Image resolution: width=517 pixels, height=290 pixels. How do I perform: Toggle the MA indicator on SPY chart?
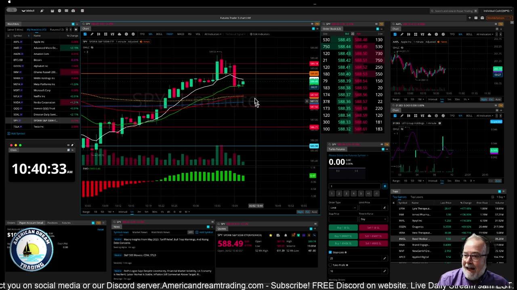point(150,34)
